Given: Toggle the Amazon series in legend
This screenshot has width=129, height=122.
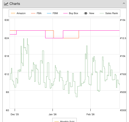Looking at the screenshot, I should click(x=18, y=13).
